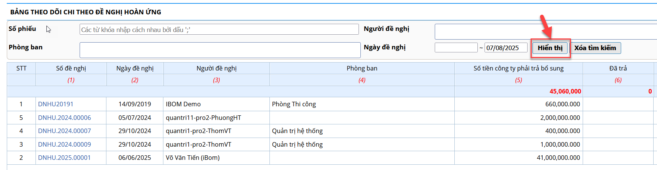The height and width of the screenshot is (170, 657).
Task: Open request link DNHU.2024.00009
Action: click(64, 144)
